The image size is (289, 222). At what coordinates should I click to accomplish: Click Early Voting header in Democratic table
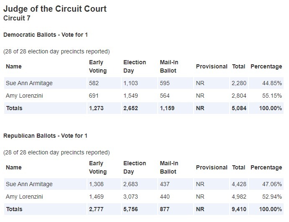(98, 66)
